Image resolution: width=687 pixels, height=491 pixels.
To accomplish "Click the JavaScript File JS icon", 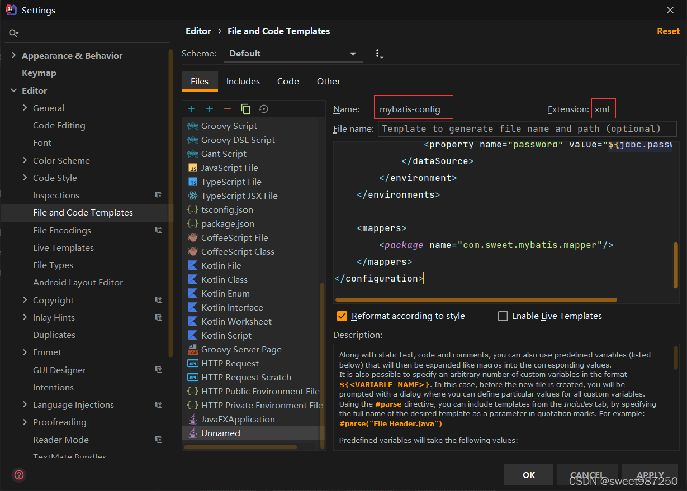I will [193, 168].
